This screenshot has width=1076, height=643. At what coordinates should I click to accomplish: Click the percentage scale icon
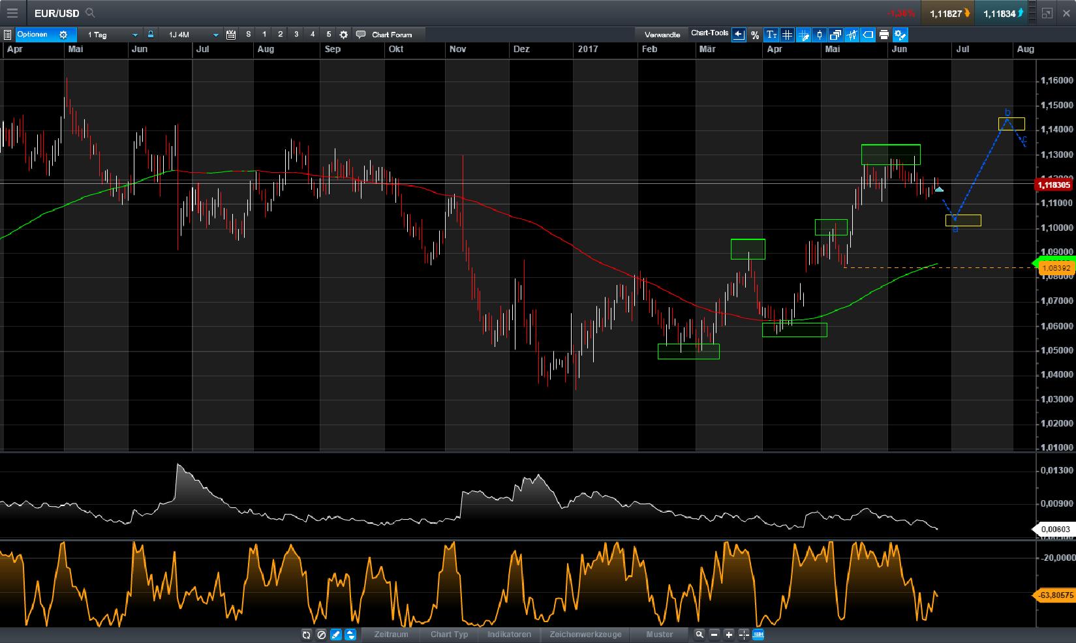coord(755,35)
